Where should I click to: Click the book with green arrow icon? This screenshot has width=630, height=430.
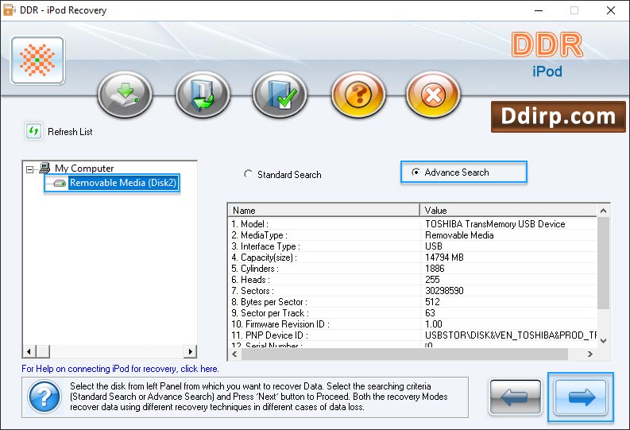click(203, 95)
